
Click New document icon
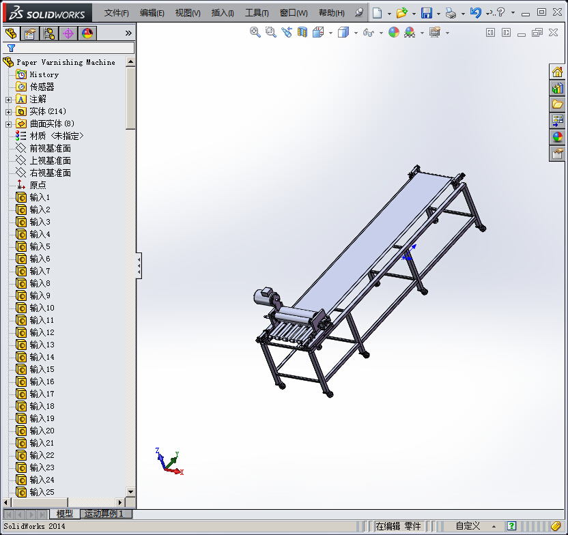[377, 13]
